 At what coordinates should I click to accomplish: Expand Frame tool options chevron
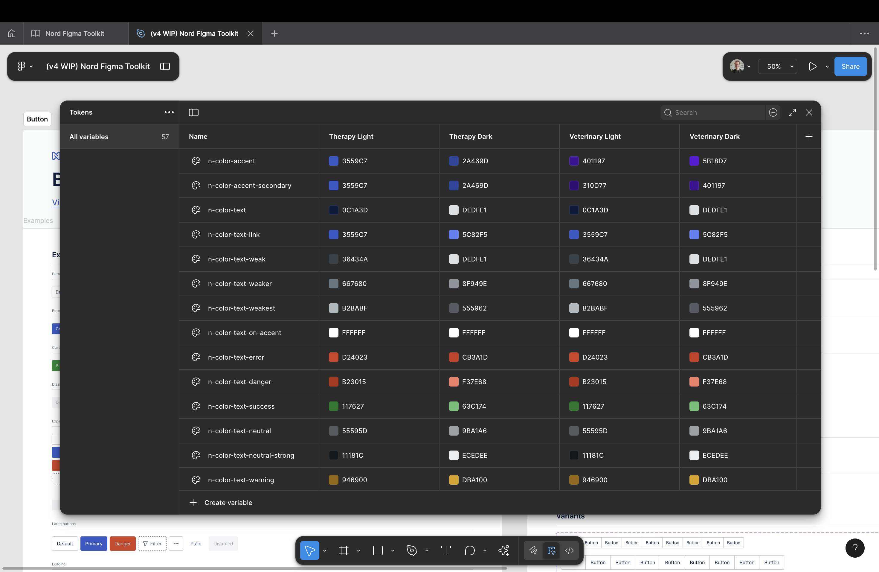click(x=358, y=550)
